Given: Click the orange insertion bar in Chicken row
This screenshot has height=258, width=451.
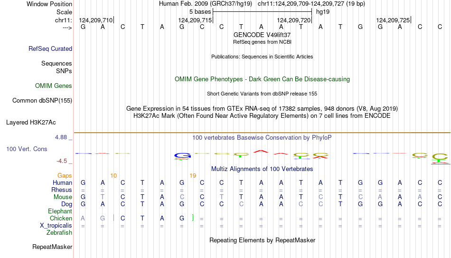Looking at the screenshot, I should 114,218.
